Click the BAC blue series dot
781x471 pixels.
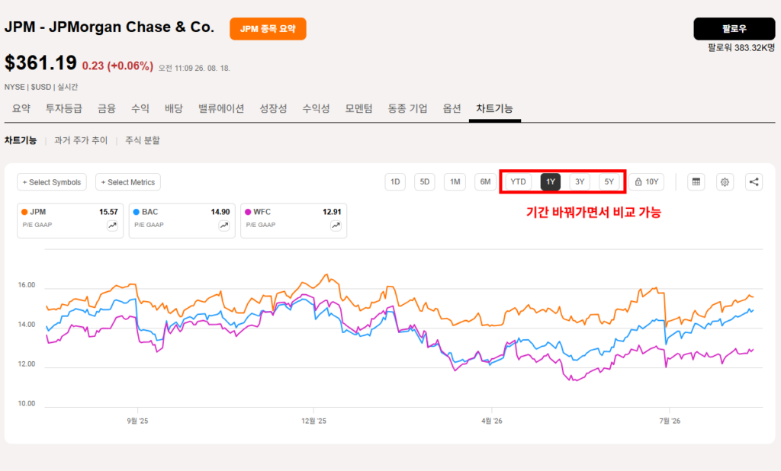click(136, 212)
